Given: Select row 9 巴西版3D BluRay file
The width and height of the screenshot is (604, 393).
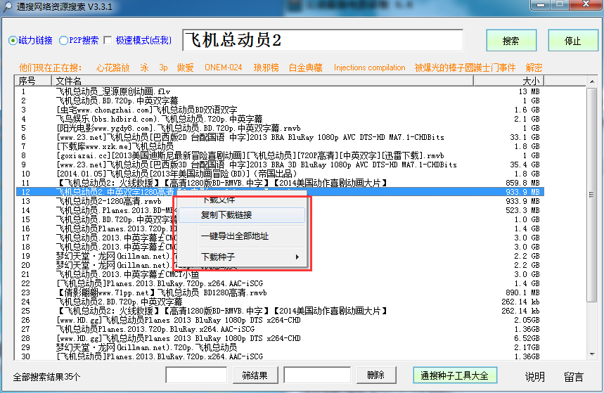Looking at the screenshot, I should pos(280,165).
